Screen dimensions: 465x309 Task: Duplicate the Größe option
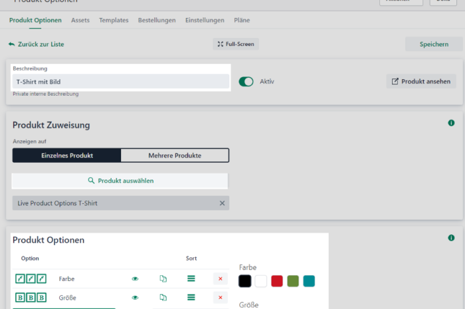point(163,298)
